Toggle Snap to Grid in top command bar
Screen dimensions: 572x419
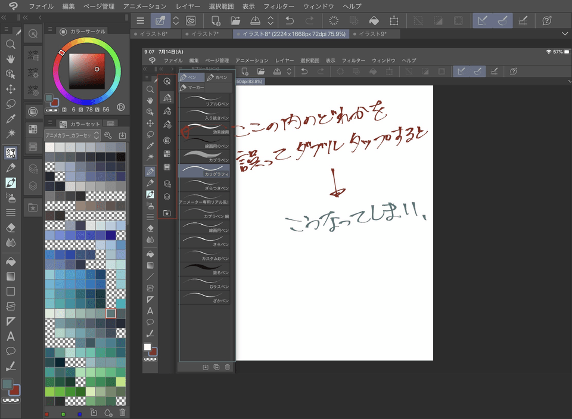point(523,21)
